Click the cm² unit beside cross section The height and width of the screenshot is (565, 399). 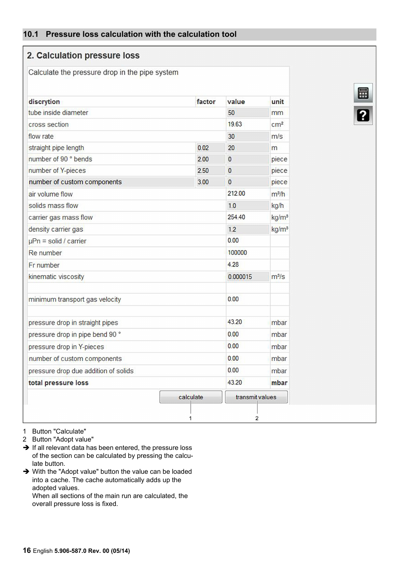[x=277, y=124]
